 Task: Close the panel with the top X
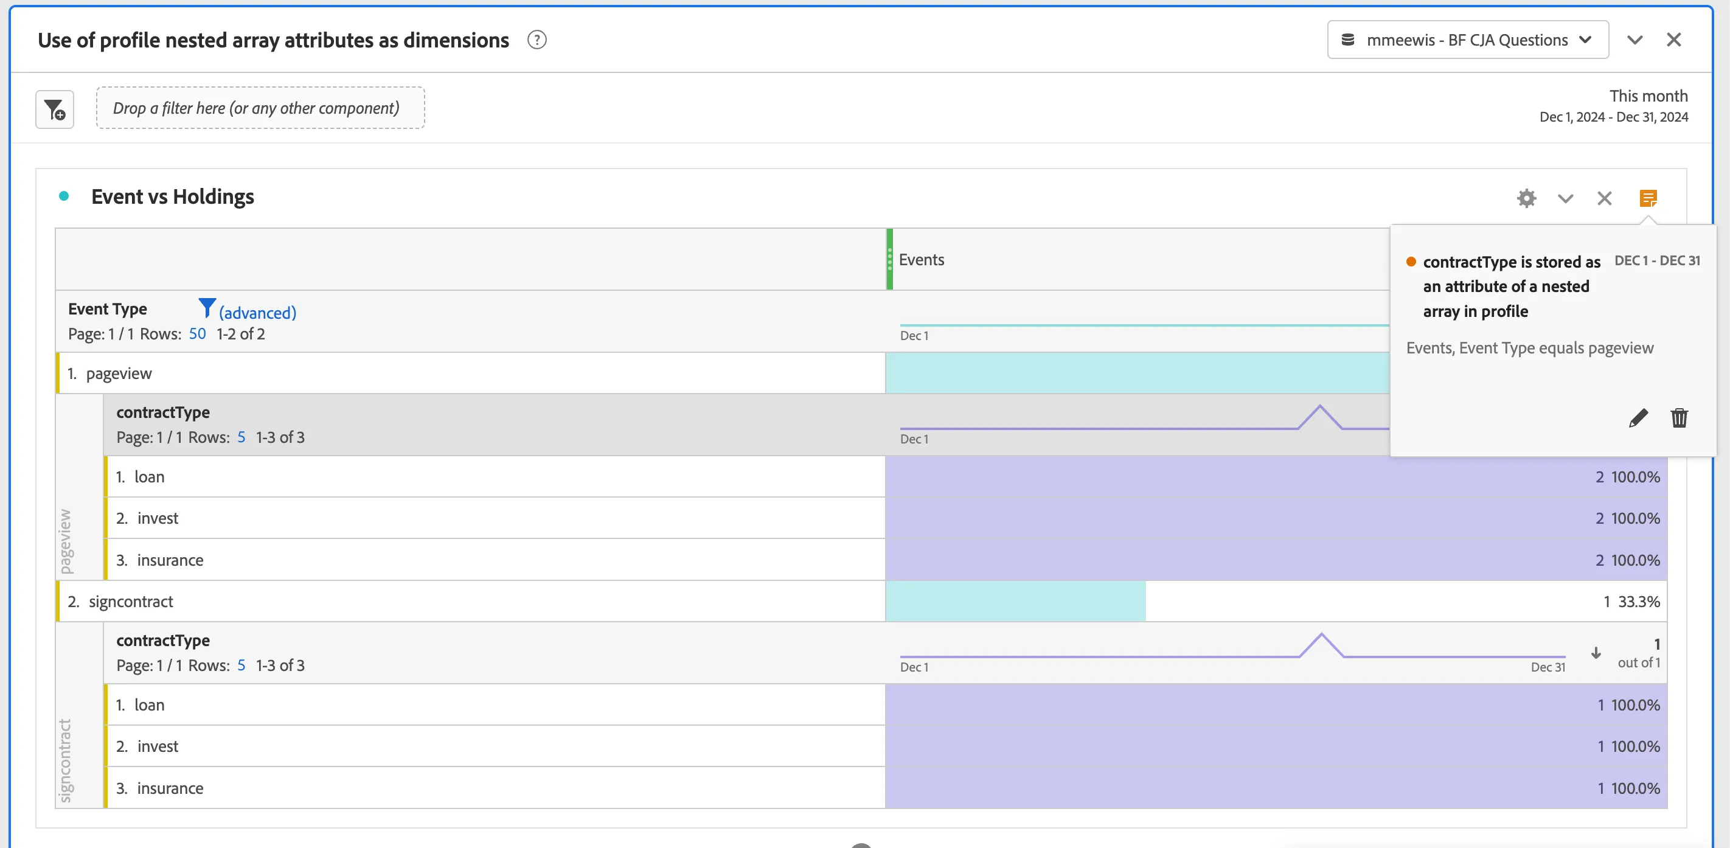(x=1673, y=40)
